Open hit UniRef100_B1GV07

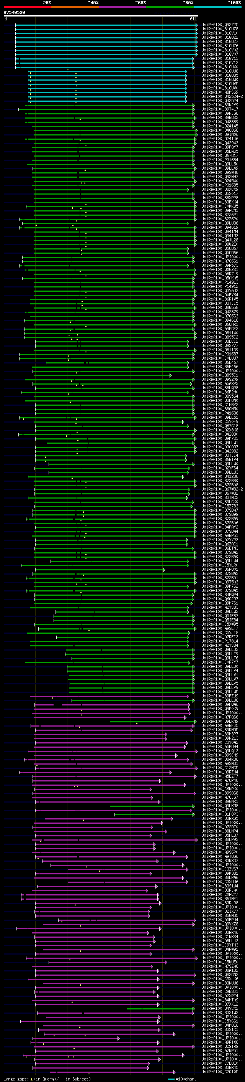pyautogui.click(x=220, y=54)
